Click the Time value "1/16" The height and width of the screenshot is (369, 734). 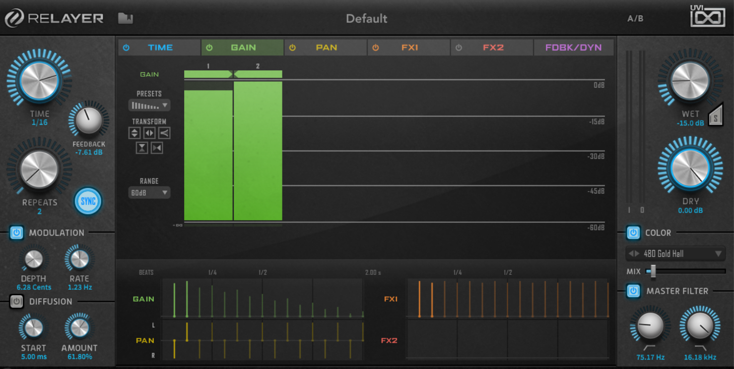[40, 122]
